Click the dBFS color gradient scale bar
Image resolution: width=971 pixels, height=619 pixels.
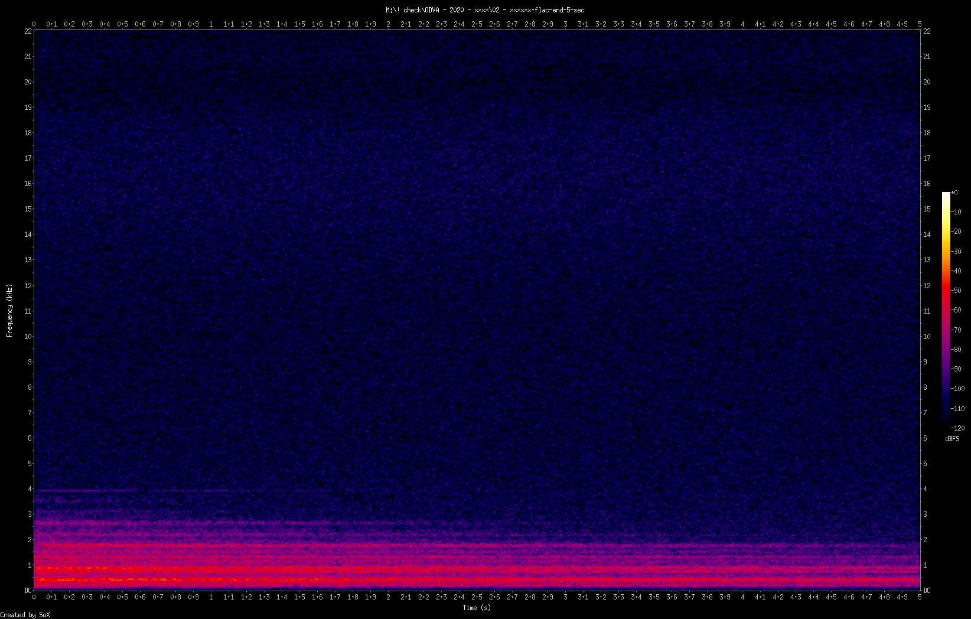pos(946,309)
